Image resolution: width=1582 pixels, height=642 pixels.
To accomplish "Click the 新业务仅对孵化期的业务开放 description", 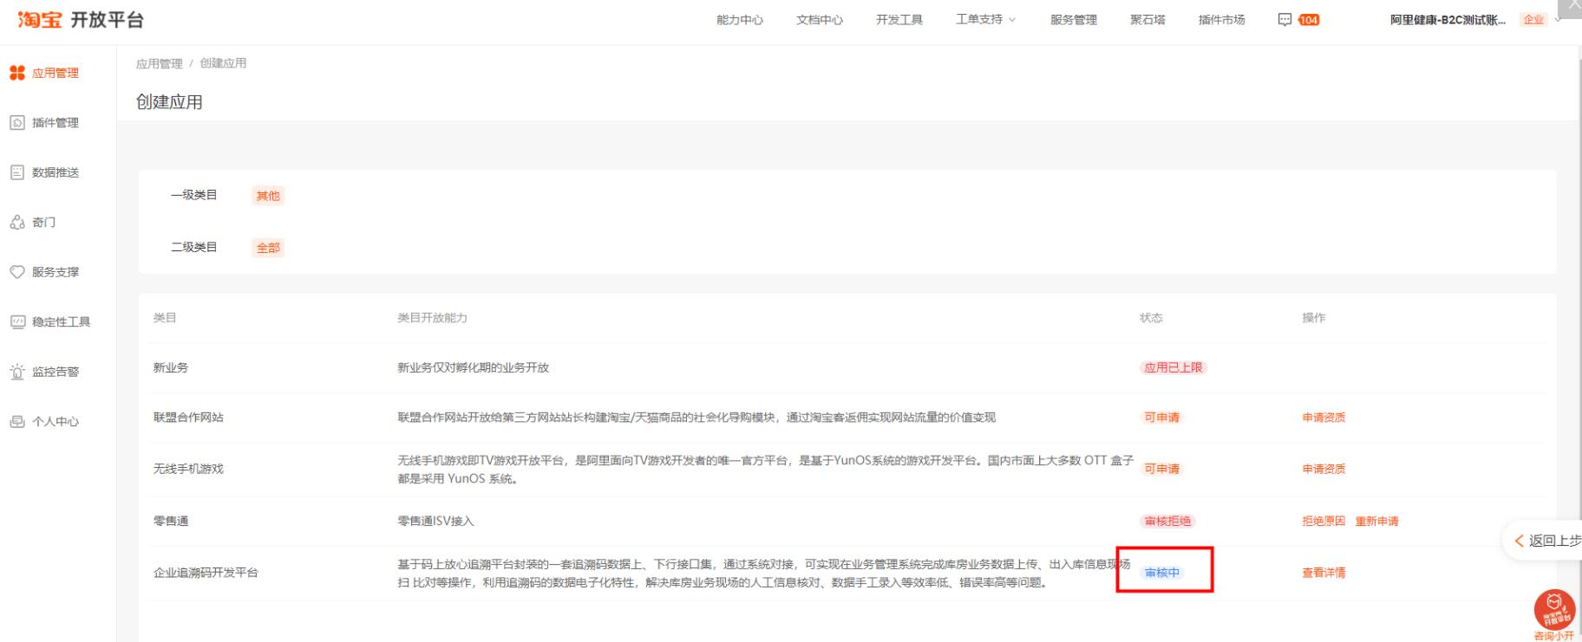I will [473, 367].
